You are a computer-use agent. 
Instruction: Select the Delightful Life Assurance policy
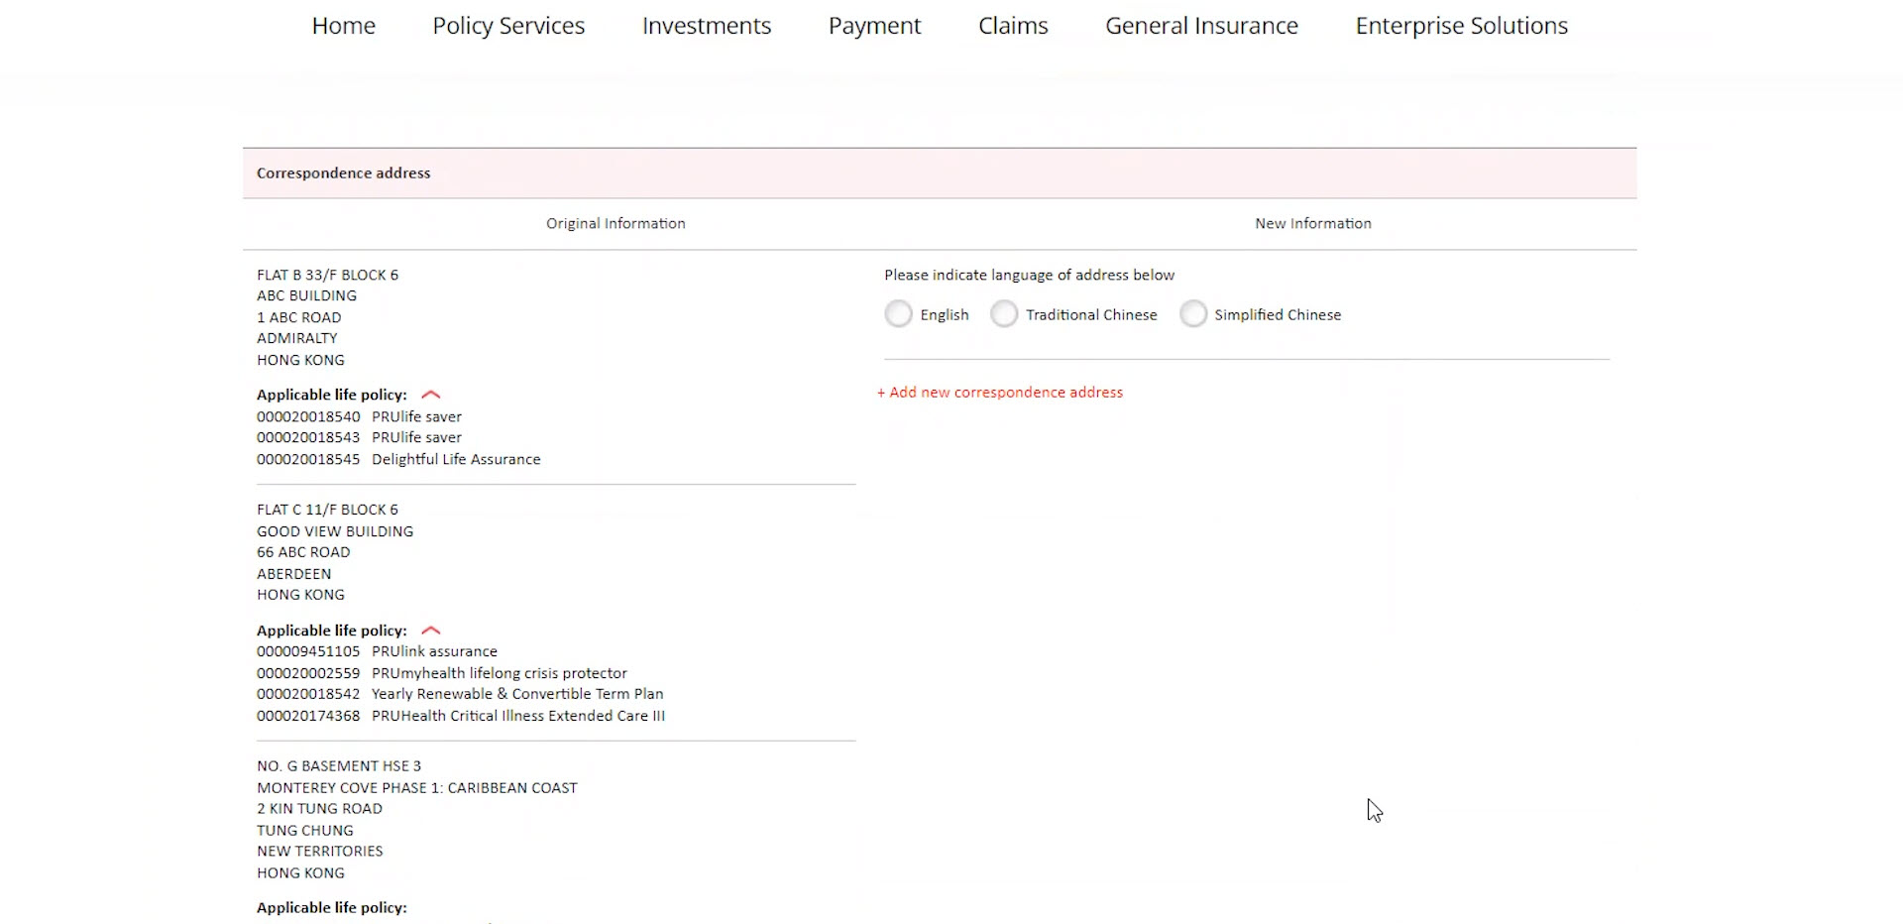tap(398, 459)
